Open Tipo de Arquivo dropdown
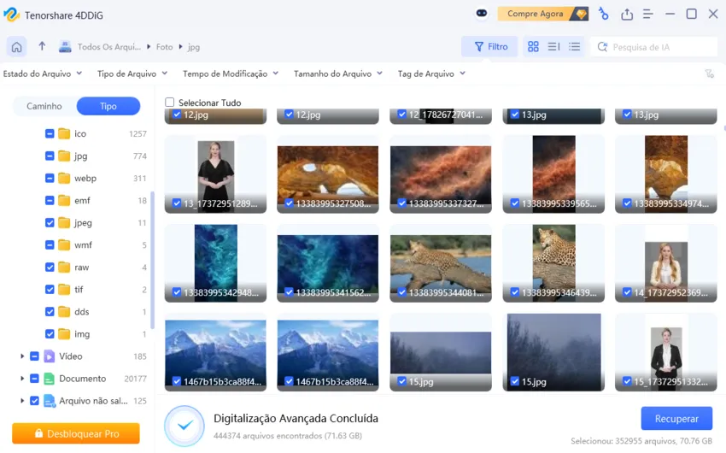 pos(132,74)
